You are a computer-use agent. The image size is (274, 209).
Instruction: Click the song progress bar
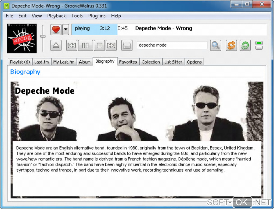click(x=169, y=29)
